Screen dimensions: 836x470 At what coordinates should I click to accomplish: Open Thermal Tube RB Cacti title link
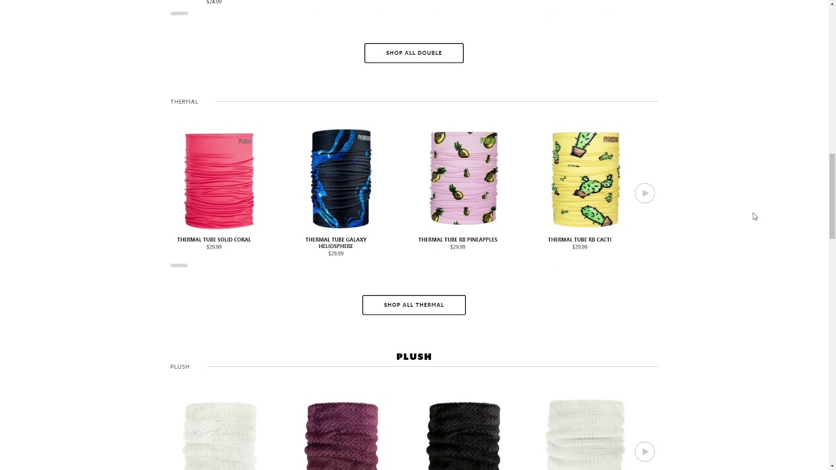click(x=579, y=240)
